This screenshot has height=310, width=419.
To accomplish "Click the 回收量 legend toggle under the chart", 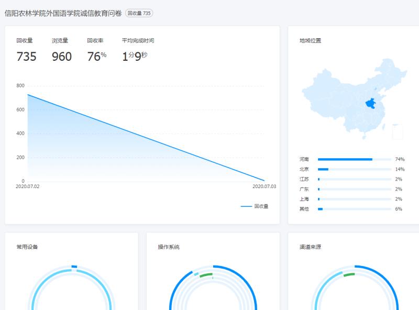I will (x=255, y=206).
